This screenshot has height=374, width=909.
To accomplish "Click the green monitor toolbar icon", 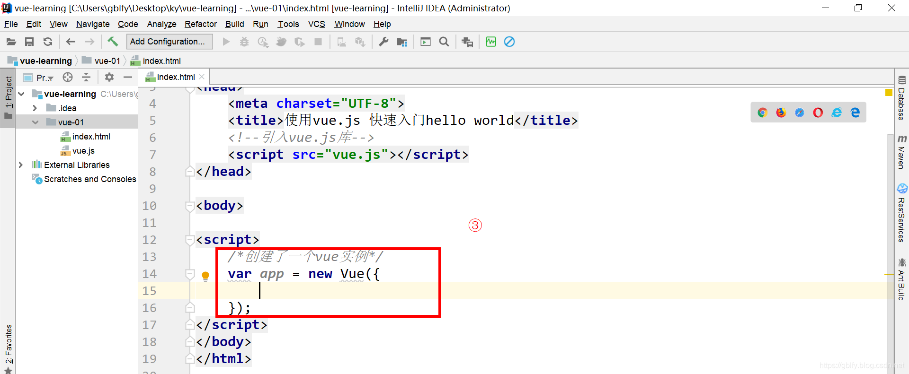I will pos(491,42).
